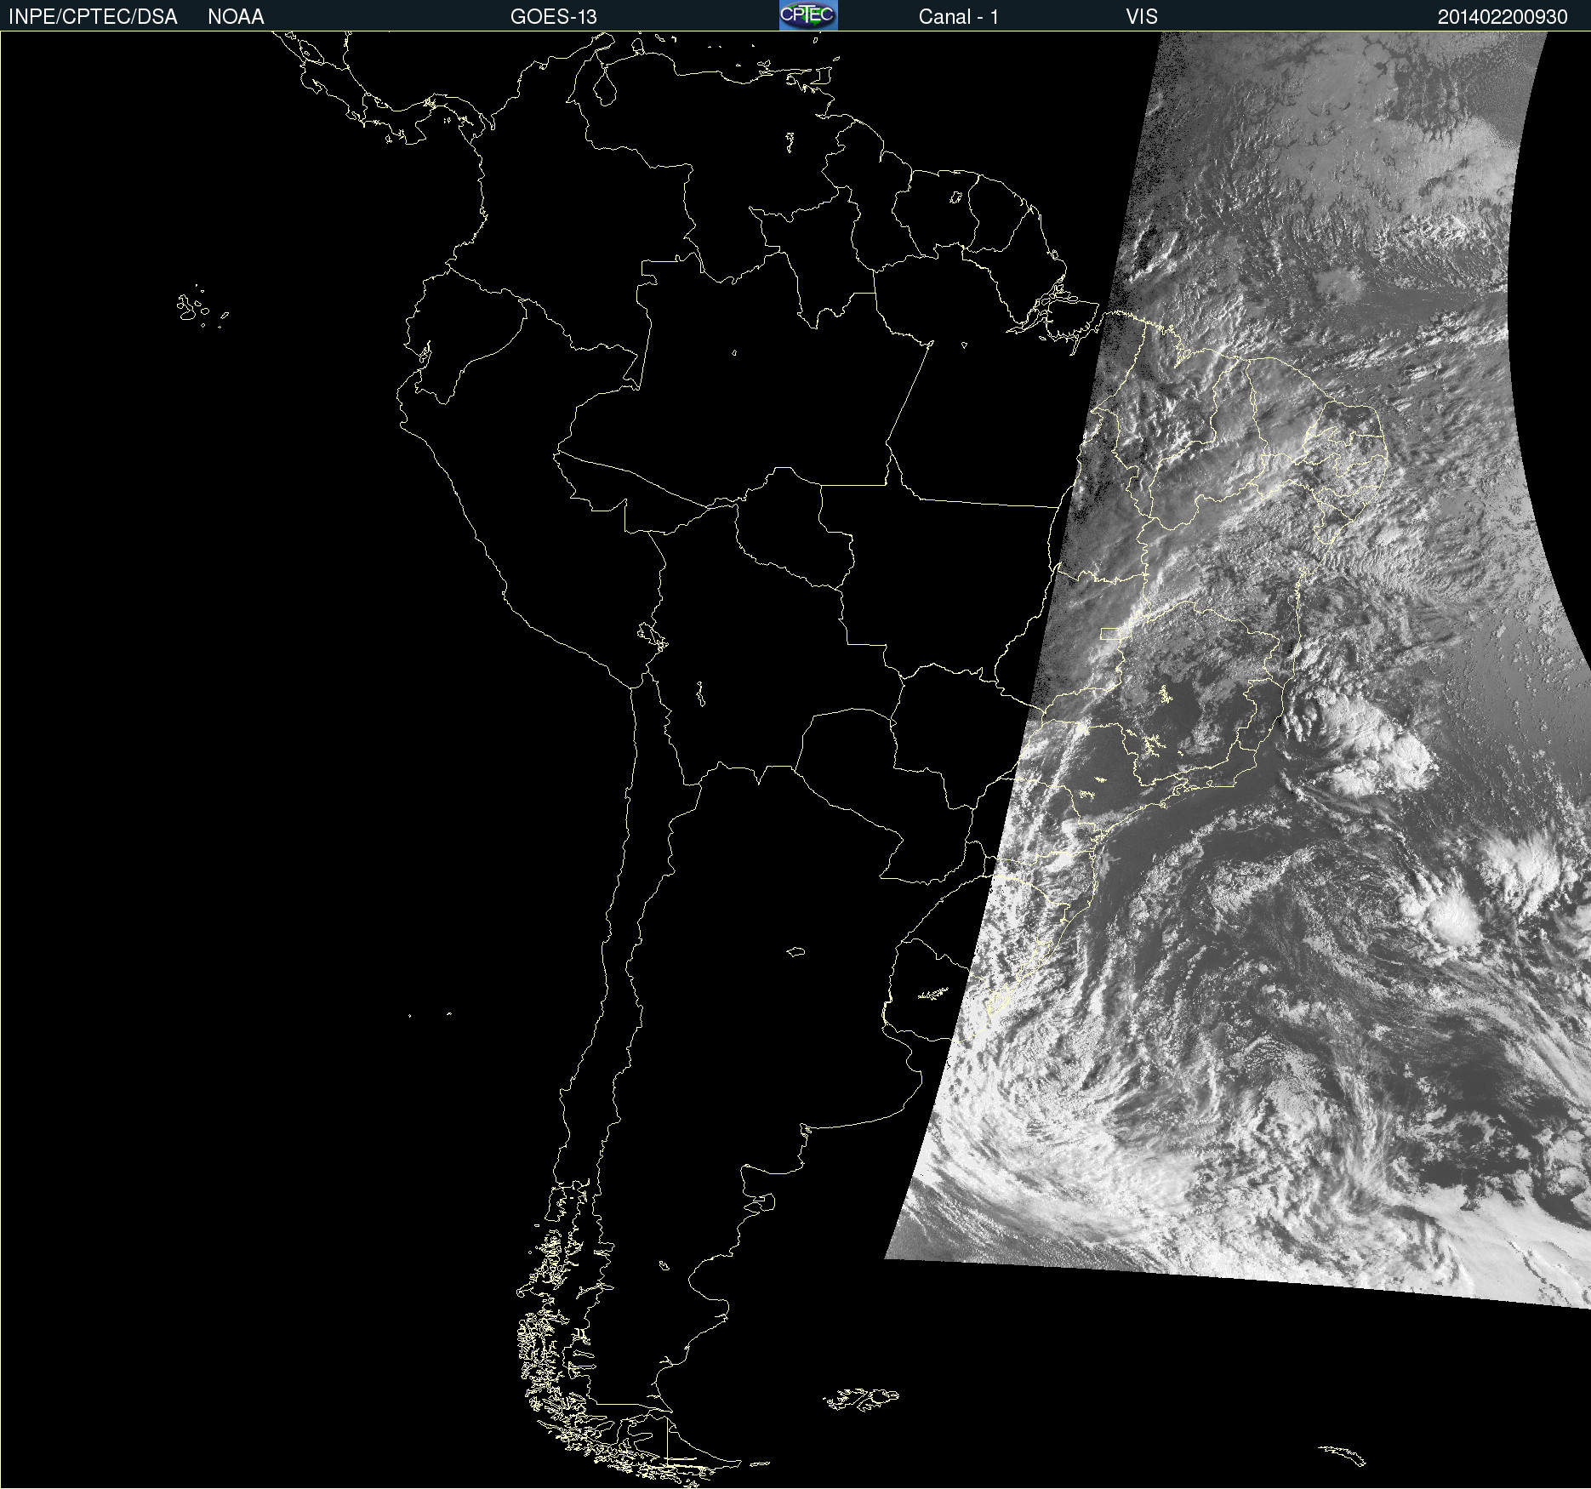Click the CPTEC logo in header

808,15
